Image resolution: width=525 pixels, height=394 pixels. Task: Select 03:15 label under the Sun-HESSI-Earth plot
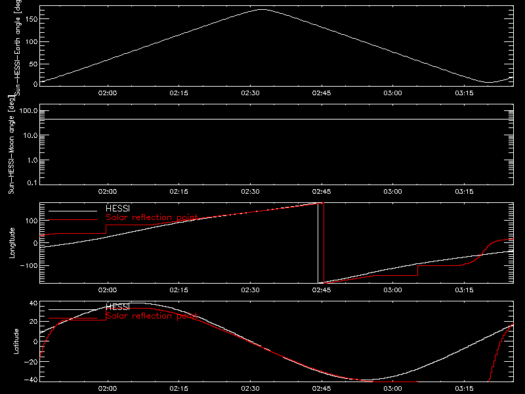pos(464,93)
